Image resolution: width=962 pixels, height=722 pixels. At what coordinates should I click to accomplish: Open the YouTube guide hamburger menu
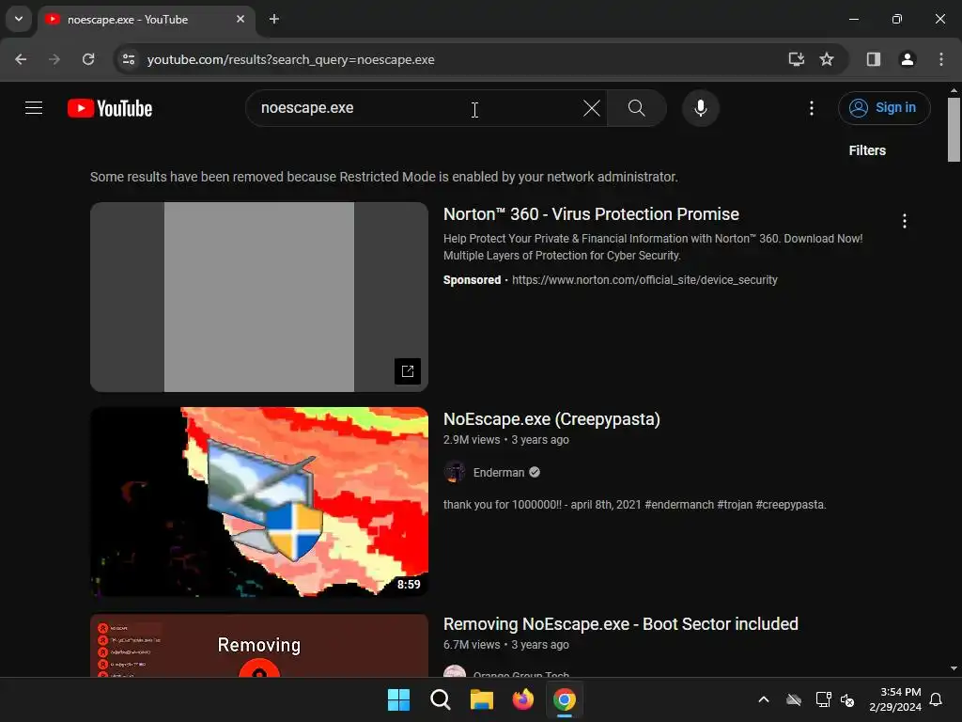click(x=34, y=108)
